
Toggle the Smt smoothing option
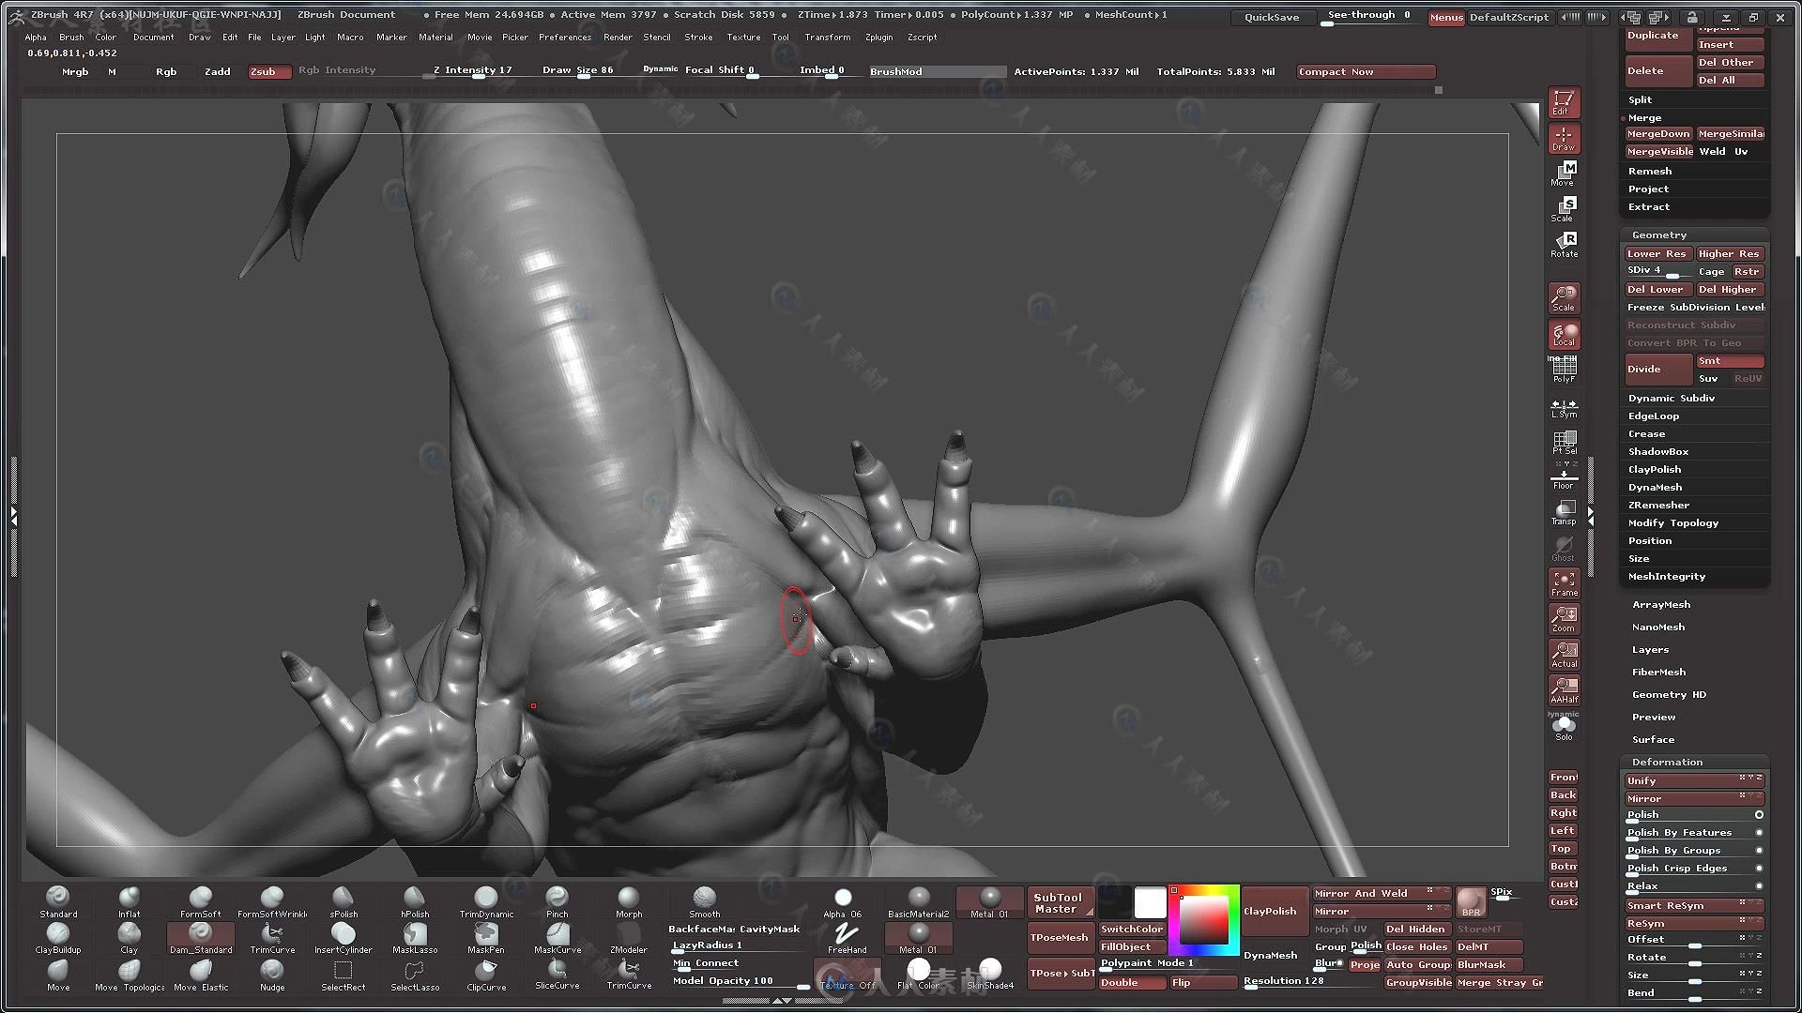(1730, 361)
